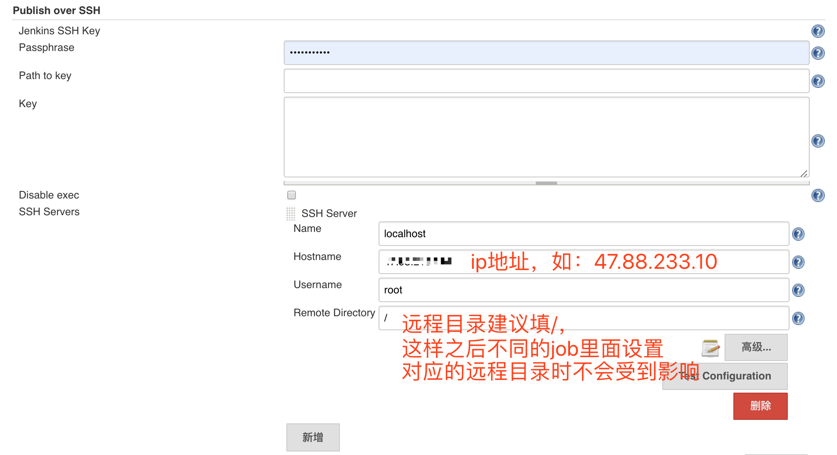The height and width of the screenshot is (455, 837).
Task: Click the Hostname input field
Action: (x=584, y=262)
